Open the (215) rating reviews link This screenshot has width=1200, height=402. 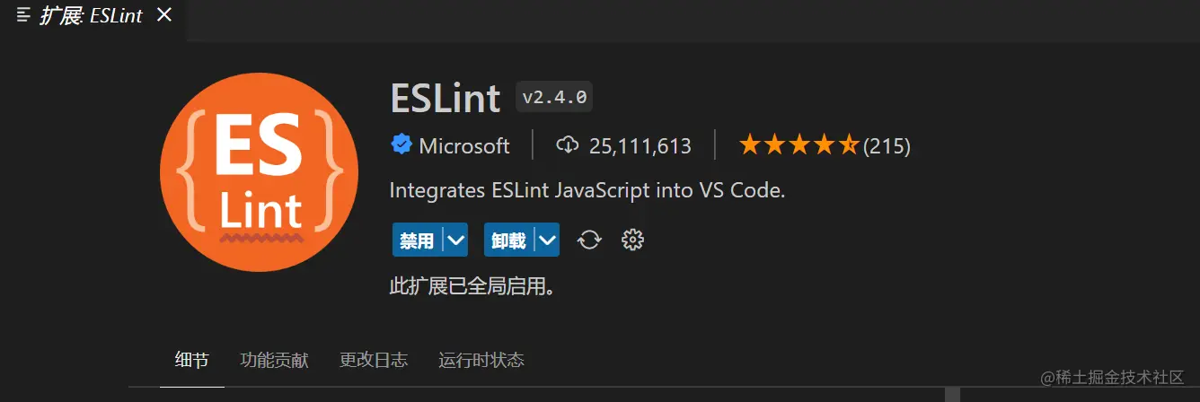(887, 145)
